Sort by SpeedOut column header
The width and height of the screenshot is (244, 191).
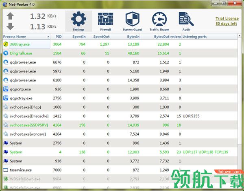point(98,37)
